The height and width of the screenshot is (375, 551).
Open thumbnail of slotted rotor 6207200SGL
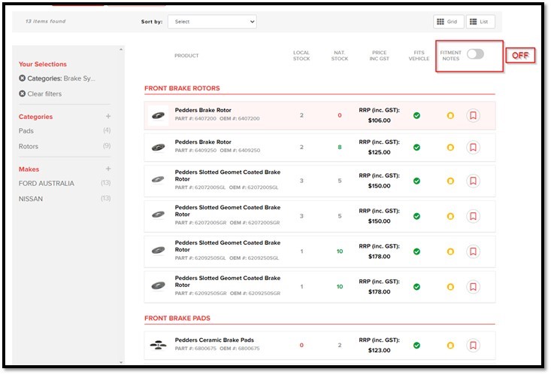click(158, 179)
